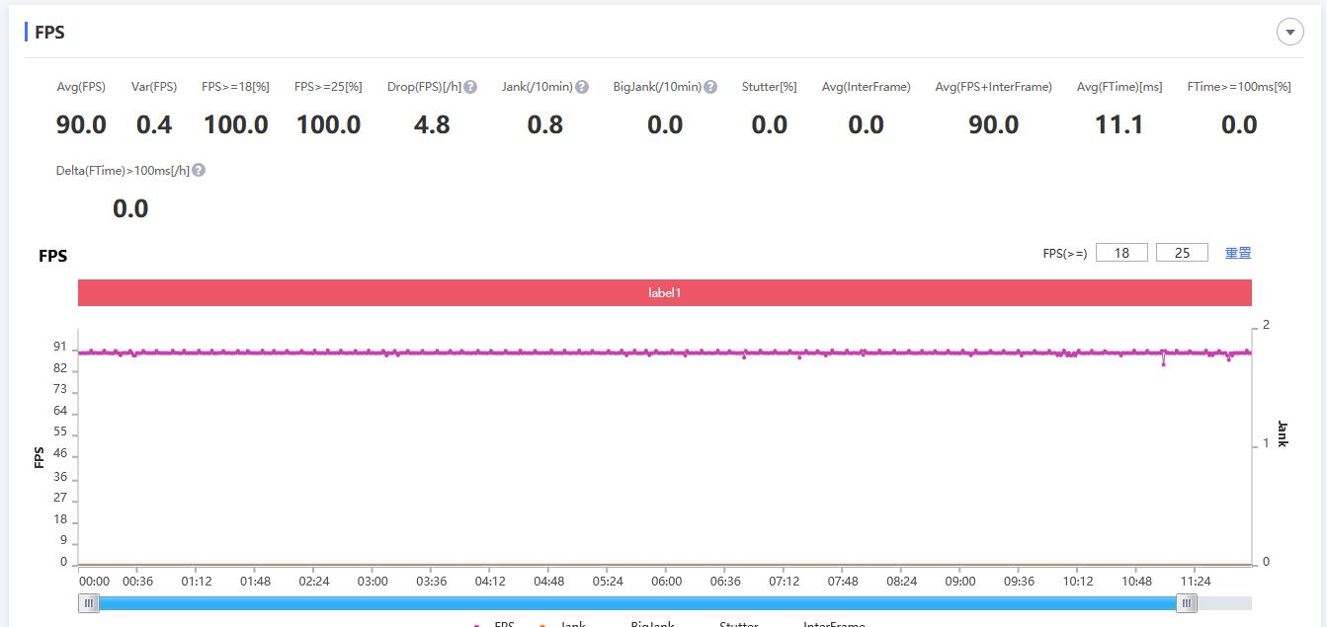Click the left handle of the time range slider
The width and height of the screenshot is (1327, 627).
coord(89,603)
